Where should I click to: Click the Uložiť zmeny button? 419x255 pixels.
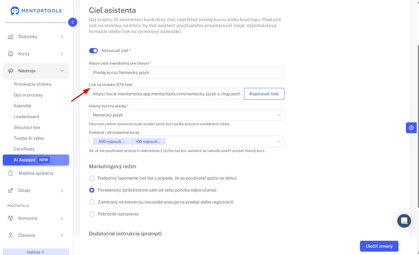point(379,246)
